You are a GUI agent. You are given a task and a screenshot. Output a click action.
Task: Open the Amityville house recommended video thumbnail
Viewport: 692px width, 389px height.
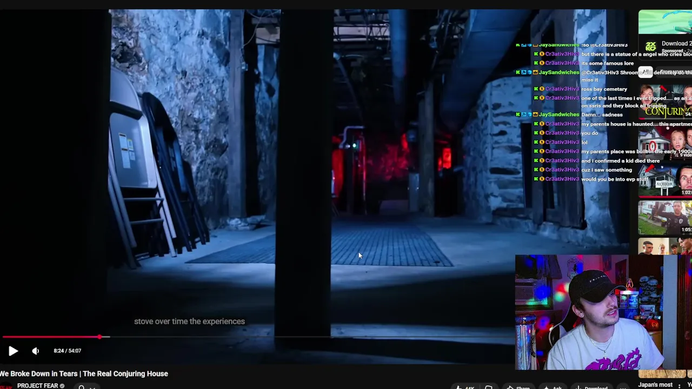coord(666,181)
